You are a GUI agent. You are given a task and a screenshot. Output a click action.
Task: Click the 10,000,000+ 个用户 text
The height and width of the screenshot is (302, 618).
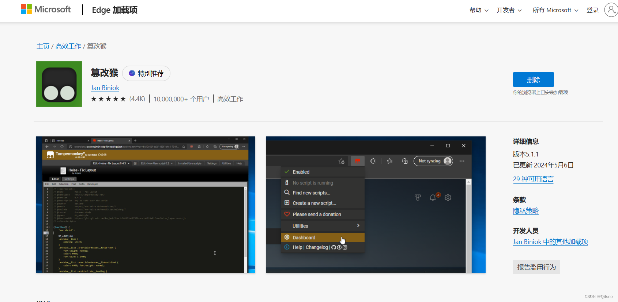(x=181, y=99)
